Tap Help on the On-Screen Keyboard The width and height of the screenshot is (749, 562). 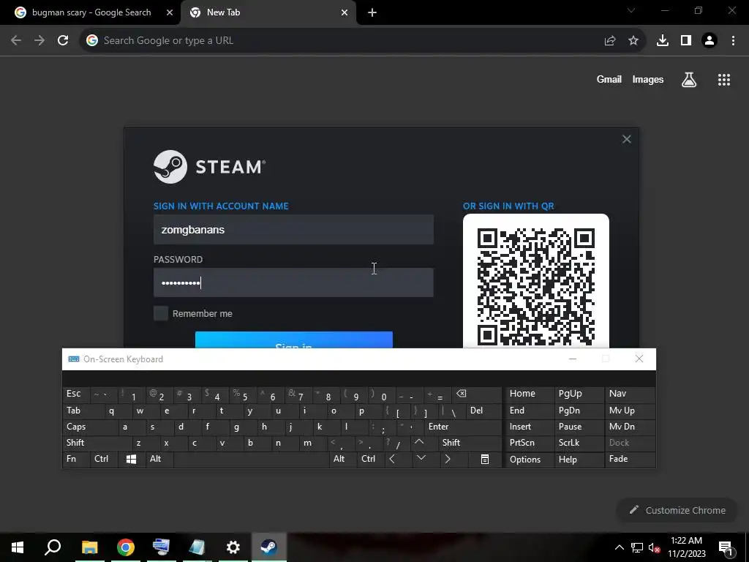579,460
